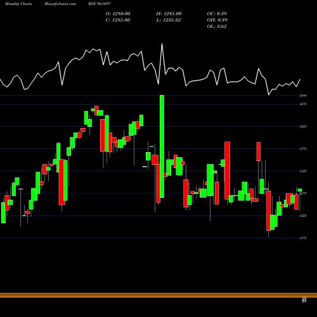Select the high value 'H: 1285.00'
The image size is (317, 317).
(169, 14)
